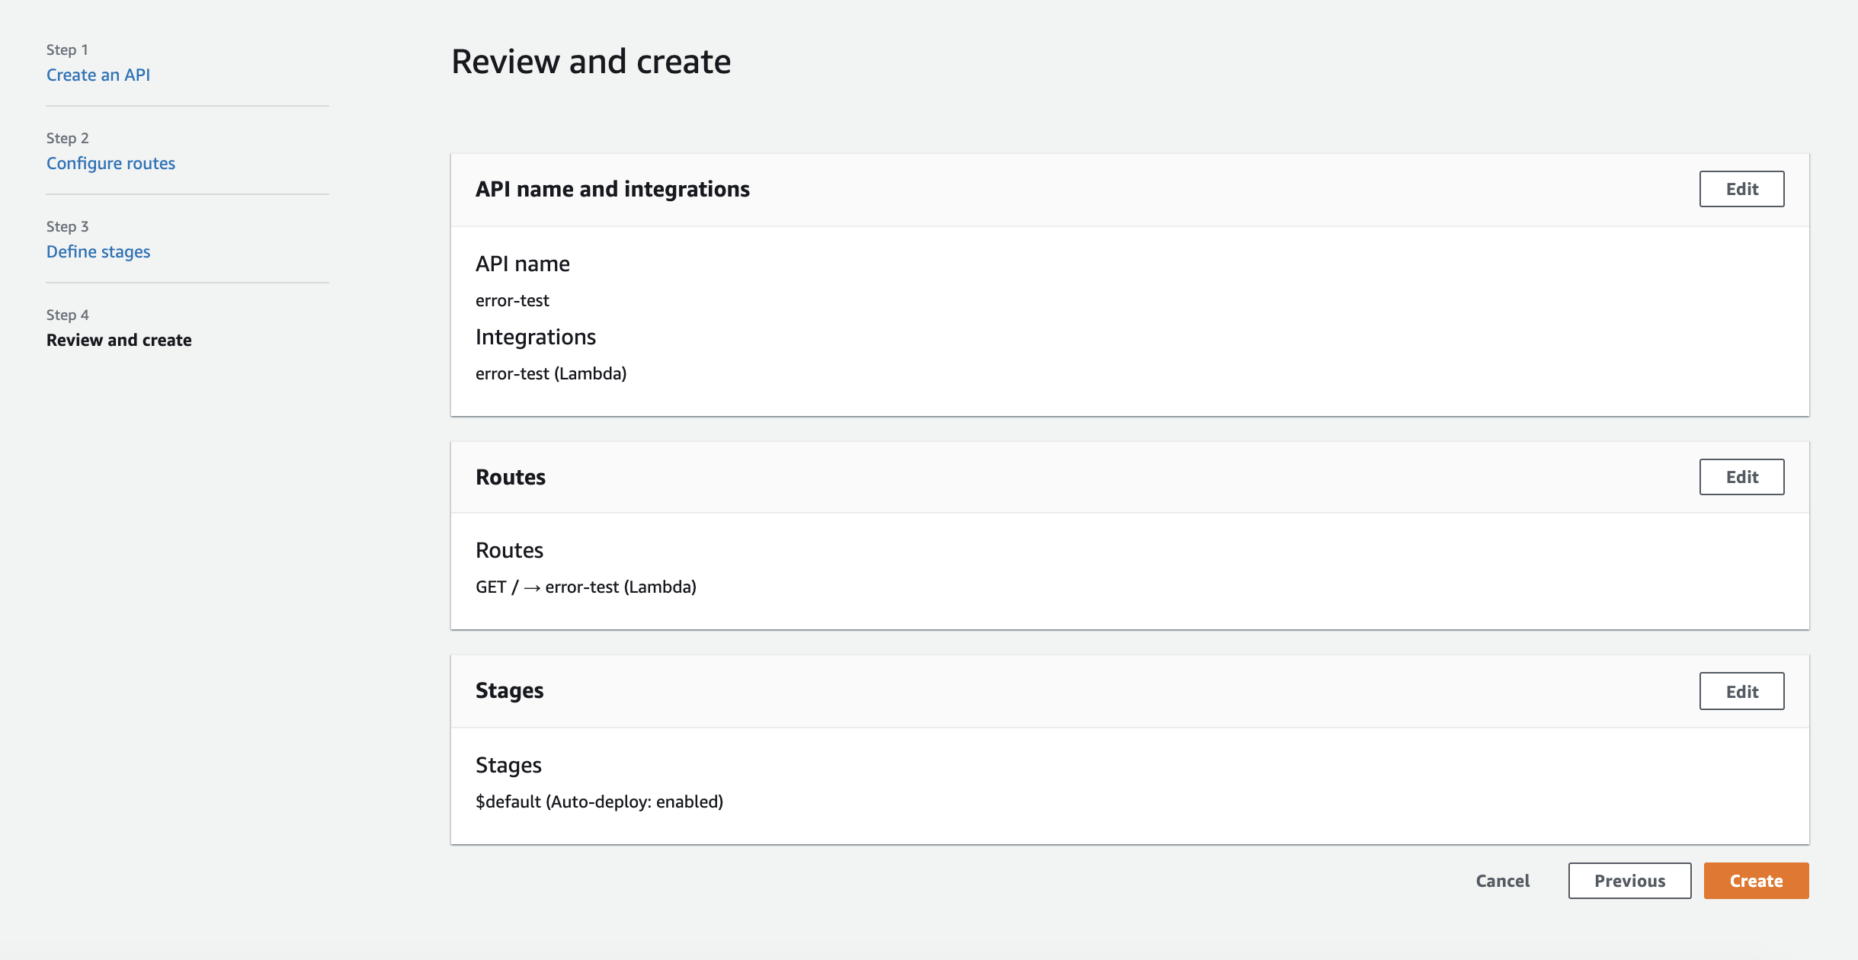The height and width of the screenshot is (960, 1858).
Task: Click the Routes label above the GET / route
Action: click(x=510, y=550)
